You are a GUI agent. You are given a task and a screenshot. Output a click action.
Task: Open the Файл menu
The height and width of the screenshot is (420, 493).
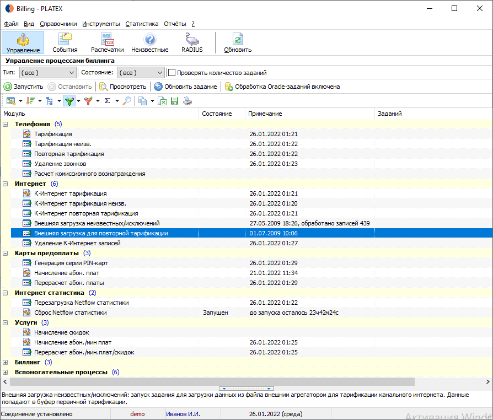pyautogui.click(x=11, y=24)
